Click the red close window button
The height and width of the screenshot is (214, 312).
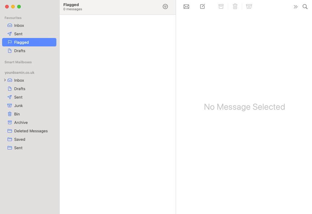coord(7,7)
